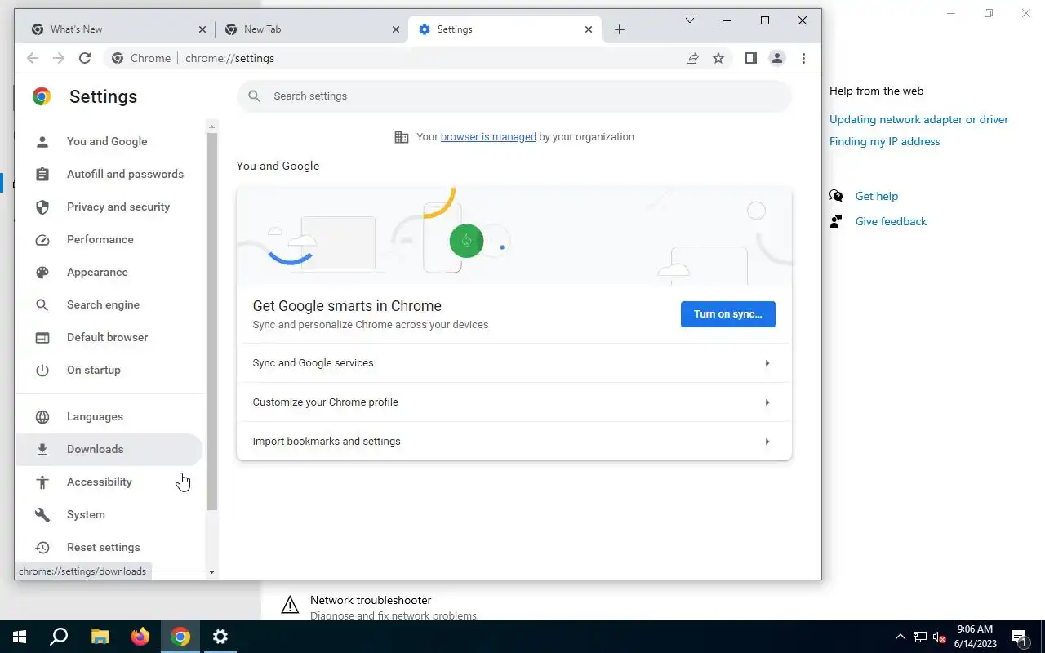Click the taskbar clock showing 9:06 AM
The width and height of the screenshot is (1045, 653).
[x=975, y=637]
